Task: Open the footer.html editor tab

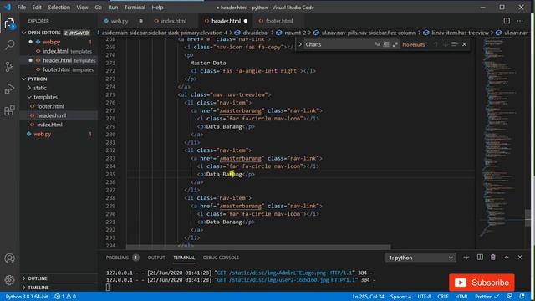Action: (x=279, y=21)
